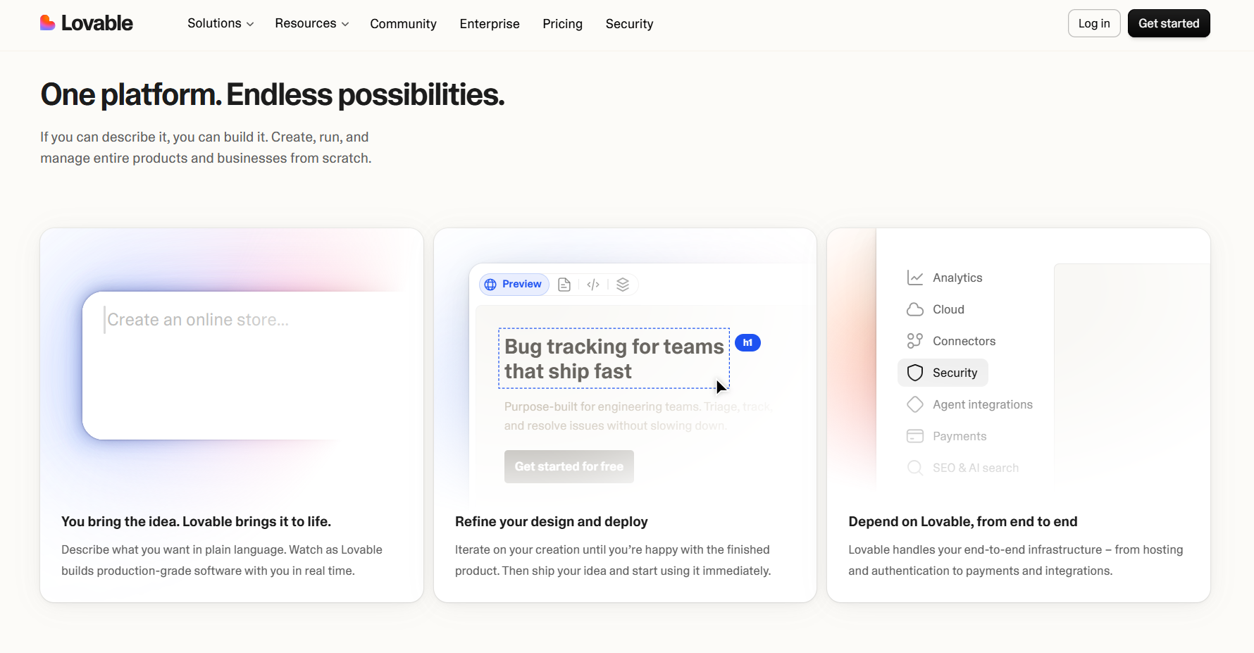Go to the Pricing page

562,24
